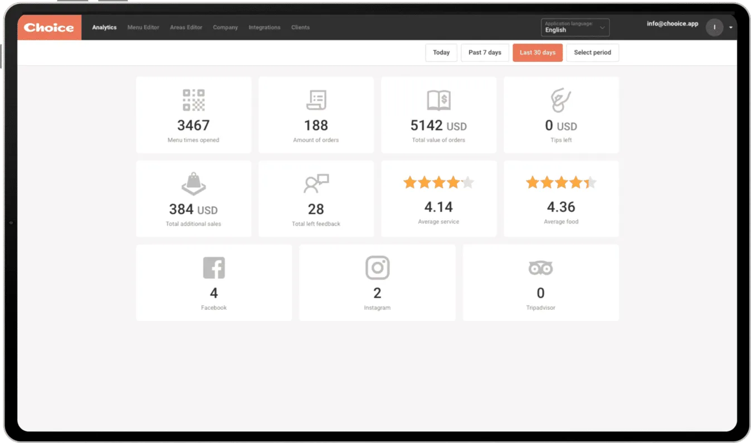751x443 pixels.
Task: Click the feedback person speech bubble icon
Action: point(316,183)
